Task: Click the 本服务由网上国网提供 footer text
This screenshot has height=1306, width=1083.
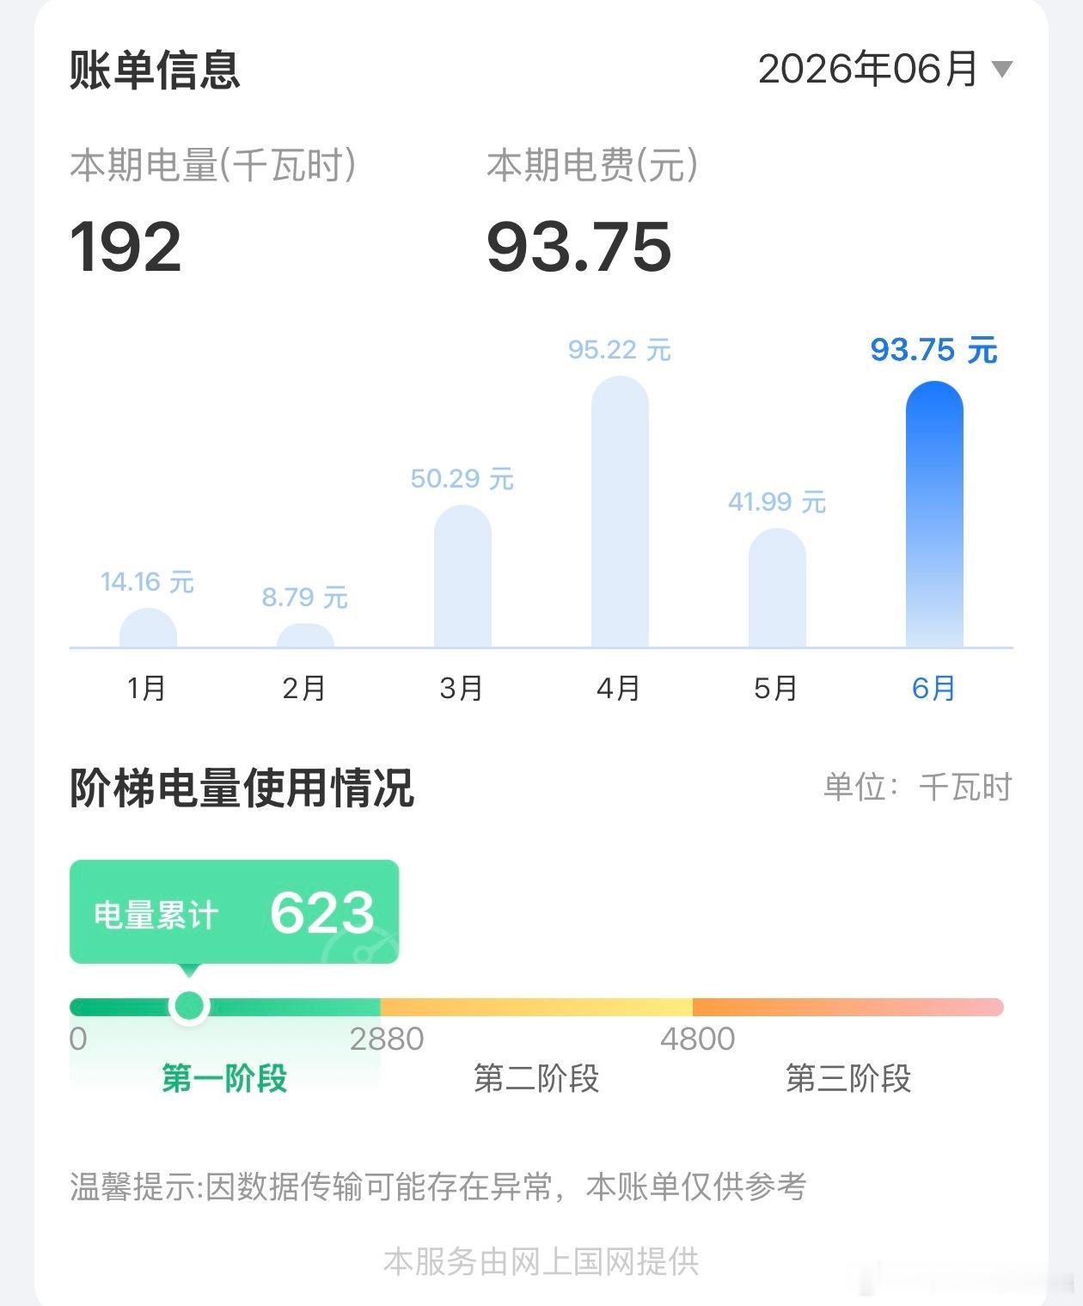Action: 541,1261
